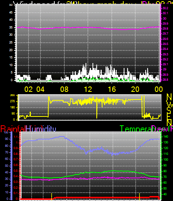Screen dimensions: 173x201
Task: Click 1.1 on the red rainfall axis
Action: [x=15, y=137]
